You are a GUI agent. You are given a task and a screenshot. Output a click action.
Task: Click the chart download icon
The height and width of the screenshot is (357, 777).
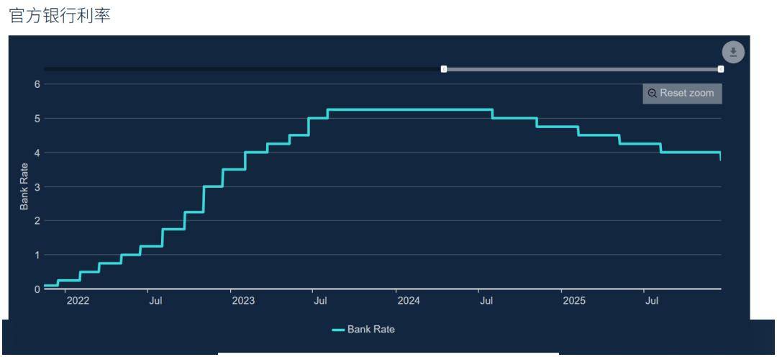click(732, 52)
